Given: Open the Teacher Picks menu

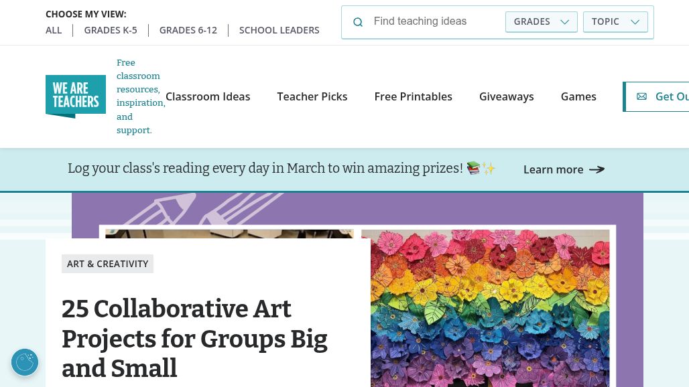Looking at the screenshot, I should click(312, 96).
